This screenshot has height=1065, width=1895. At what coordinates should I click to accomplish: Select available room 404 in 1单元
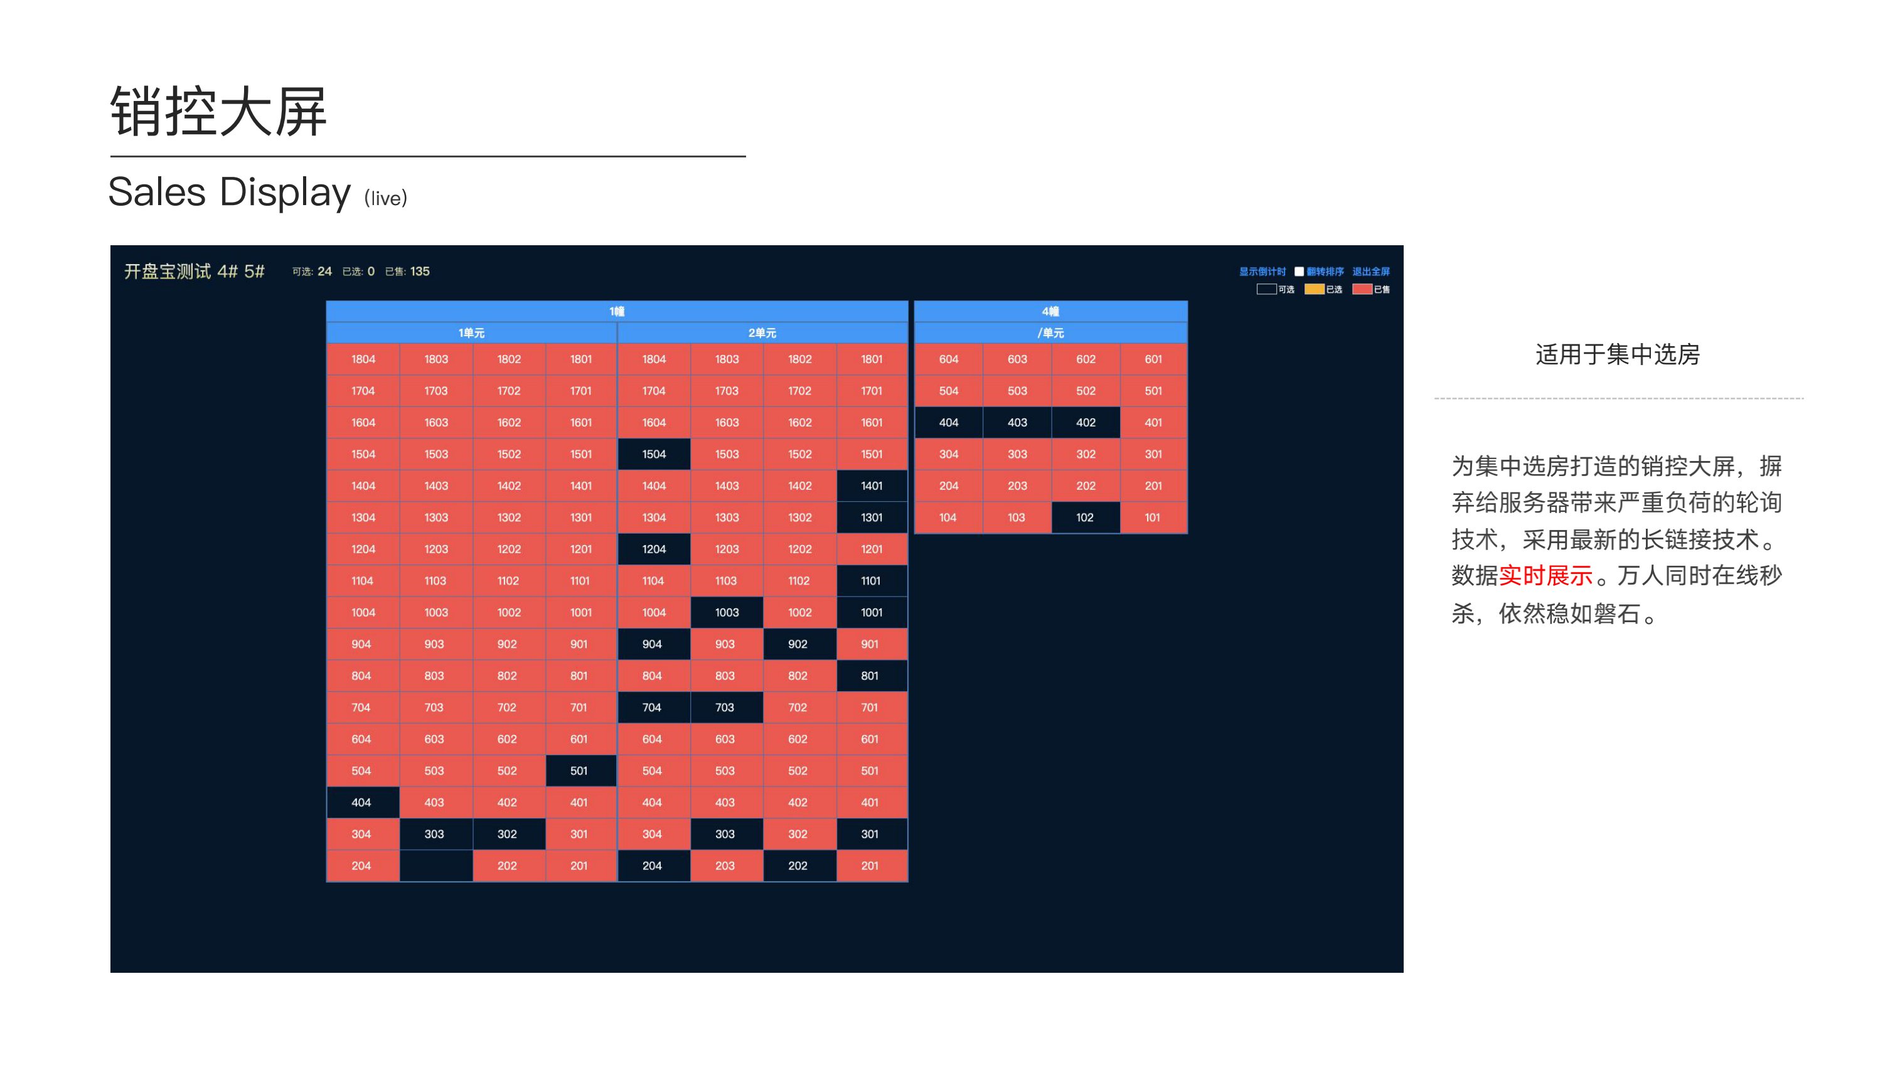[361, 802]
